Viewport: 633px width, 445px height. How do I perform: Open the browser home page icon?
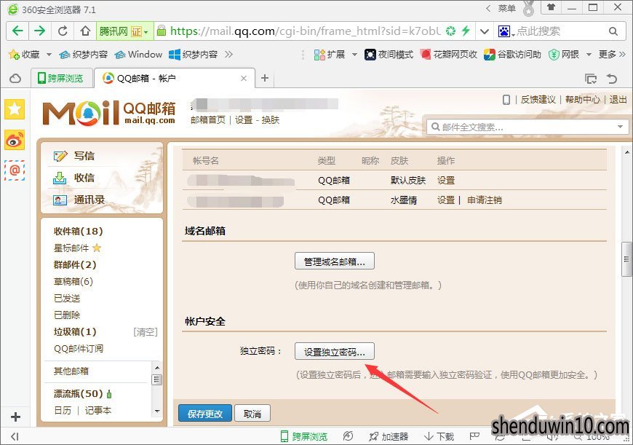(85, 31)
